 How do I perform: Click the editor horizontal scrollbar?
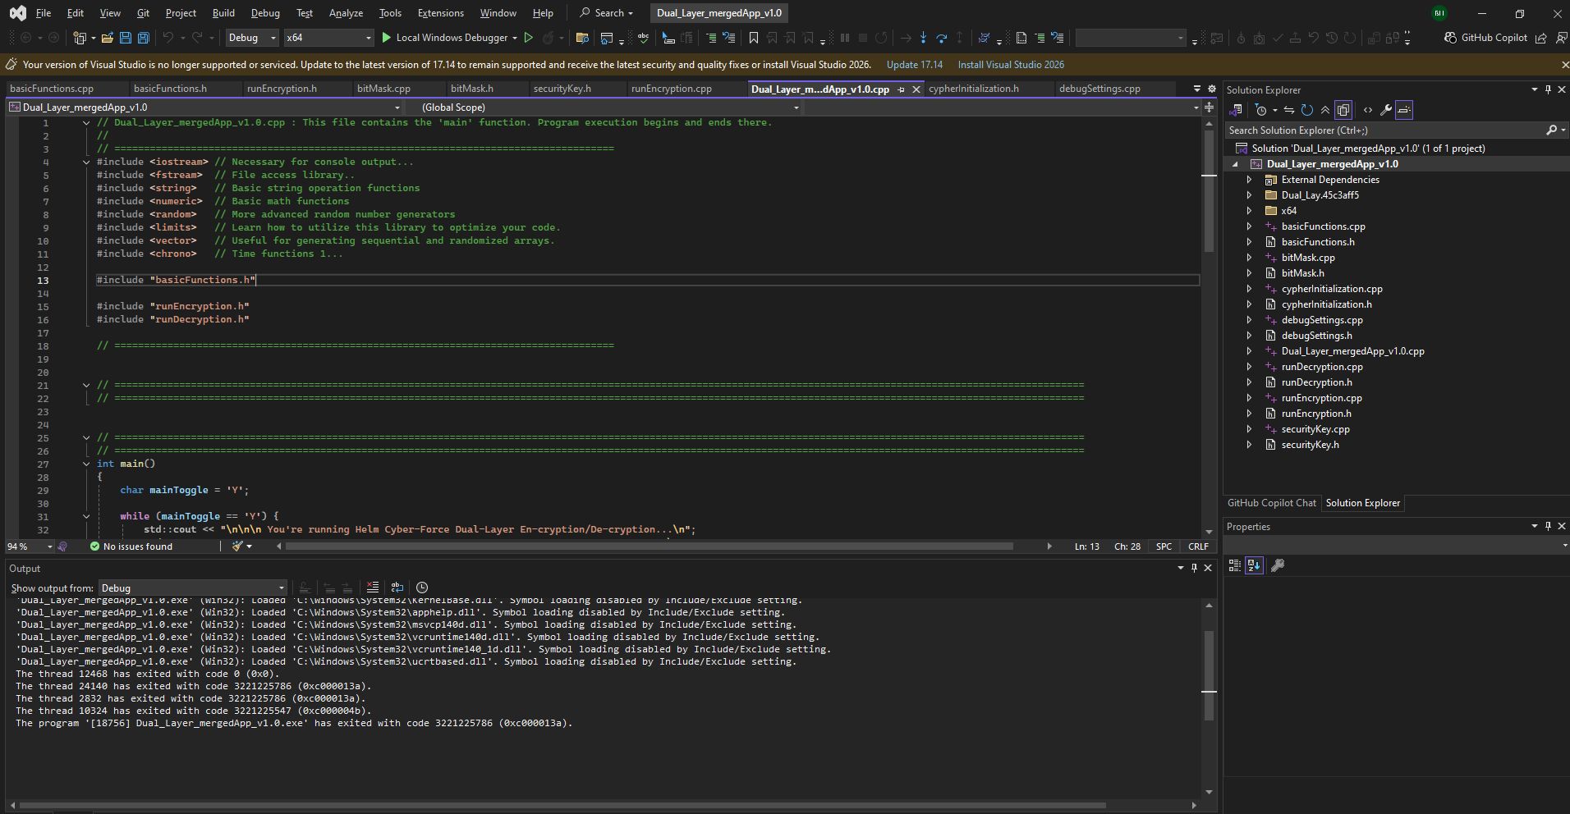649,546
